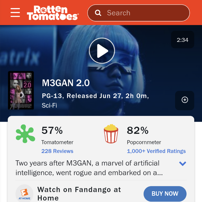This screenshot has height=202, width=202.
Task: Add M3GAN 2.0 to watchlist
Action: click(x=185, y=100)
